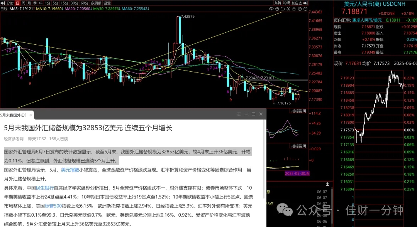Toggle 均线 moving average lines
This screenshot has width=417, height=227.
point(286,3)
